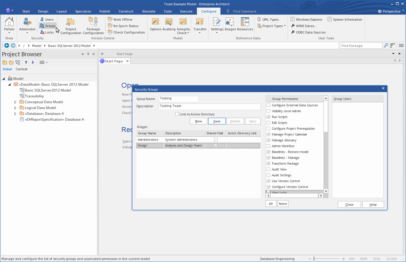The image size is (406, 262).
Task: Expand the Logical Data Model folder
Action: coord(15,108)
